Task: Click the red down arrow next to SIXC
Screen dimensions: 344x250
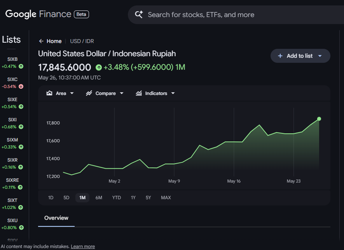Action: coord(21,86)
